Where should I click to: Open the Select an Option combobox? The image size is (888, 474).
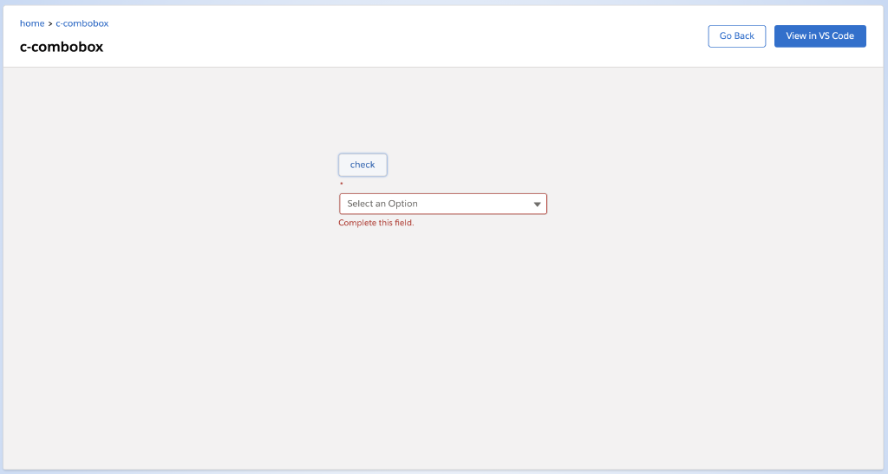click(442, 204)
